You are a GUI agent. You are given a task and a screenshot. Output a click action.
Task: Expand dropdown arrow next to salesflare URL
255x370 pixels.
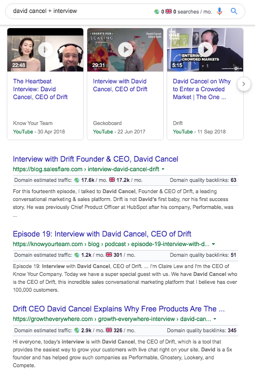pos(163,169)
